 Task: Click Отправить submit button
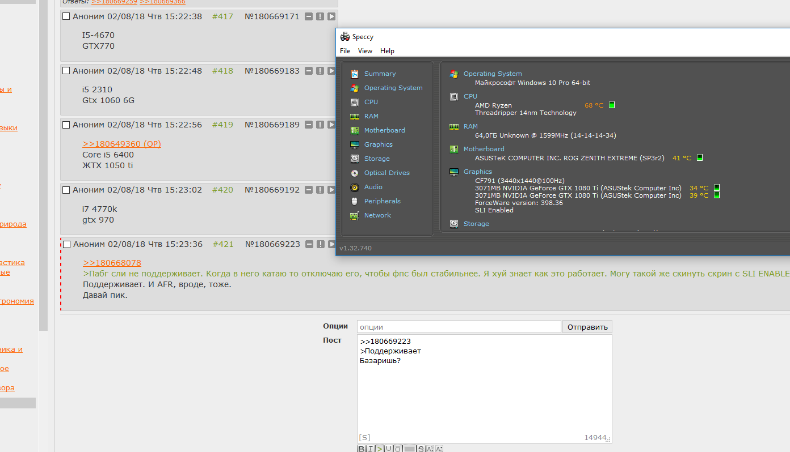(x=587, y=327)
